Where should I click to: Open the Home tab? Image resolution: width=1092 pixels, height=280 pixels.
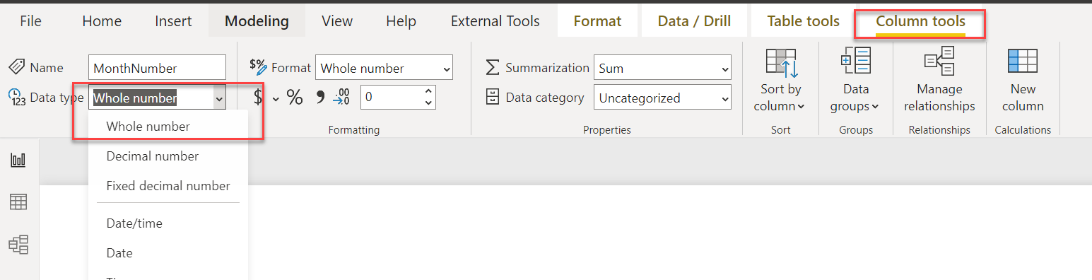[102, 21]
